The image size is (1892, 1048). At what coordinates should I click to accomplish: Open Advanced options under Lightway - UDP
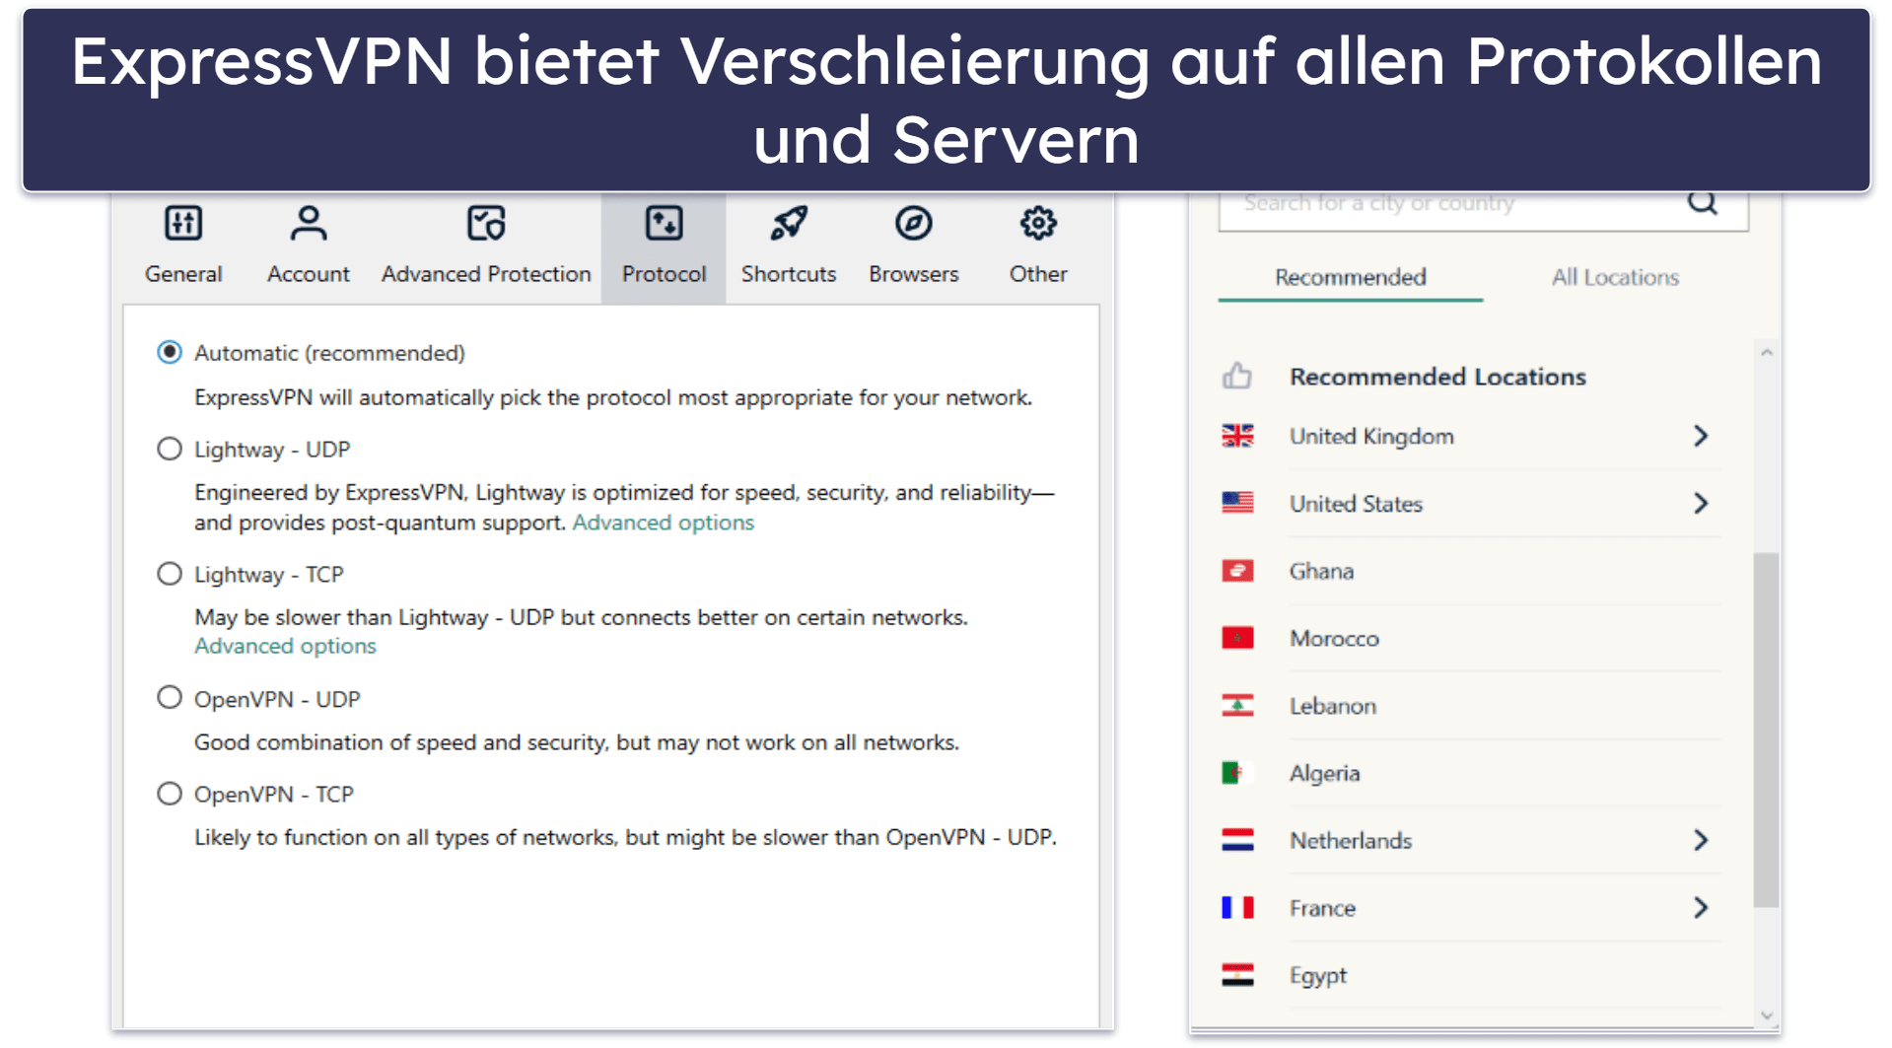pos(664,523)
